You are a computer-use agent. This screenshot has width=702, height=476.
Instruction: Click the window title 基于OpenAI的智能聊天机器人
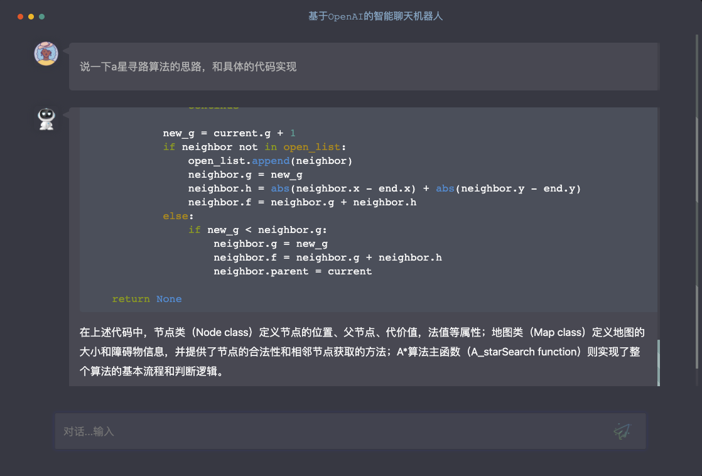pyautogui.click(x=375, y=16)
